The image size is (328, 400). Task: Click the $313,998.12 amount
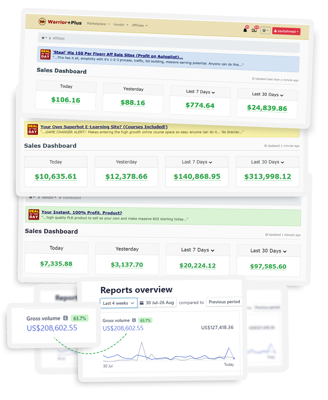[268, 176]
